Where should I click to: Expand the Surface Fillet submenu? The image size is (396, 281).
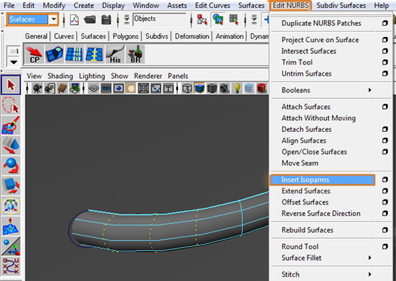click(x=370, y=258)
